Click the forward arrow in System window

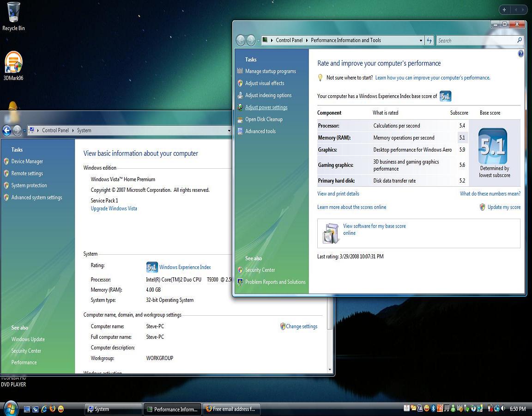[17, 130]
